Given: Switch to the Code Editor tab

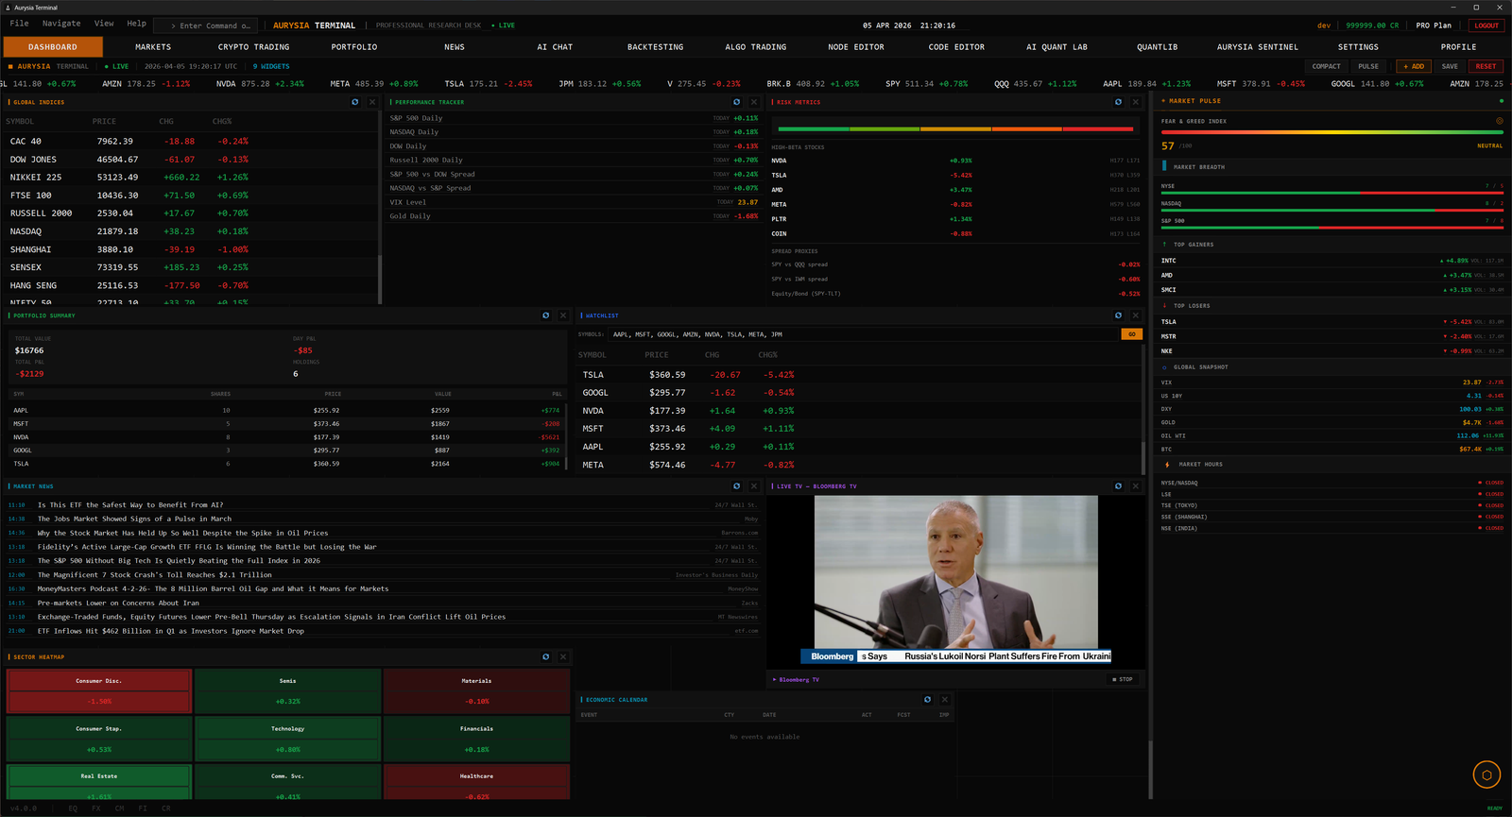Looking at the screenshot, I should 956,47.
